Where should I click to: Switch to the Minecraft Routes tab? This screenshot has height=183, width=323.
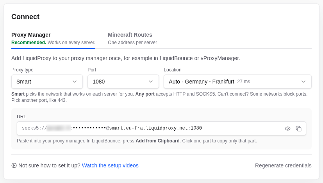132,39
